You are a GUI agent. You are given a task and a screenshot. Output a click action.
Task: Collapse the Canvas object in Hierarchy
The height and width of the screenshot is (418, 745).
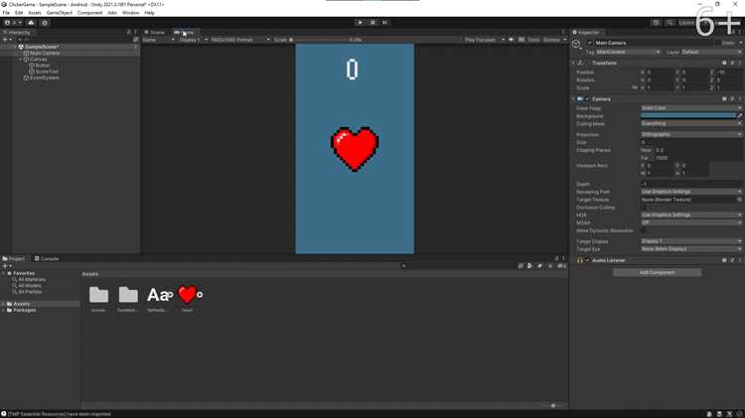21,60
